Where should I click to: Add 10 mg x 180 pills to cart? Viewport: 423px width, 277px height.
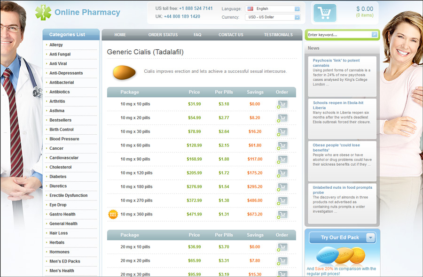(x=282, y=187)
